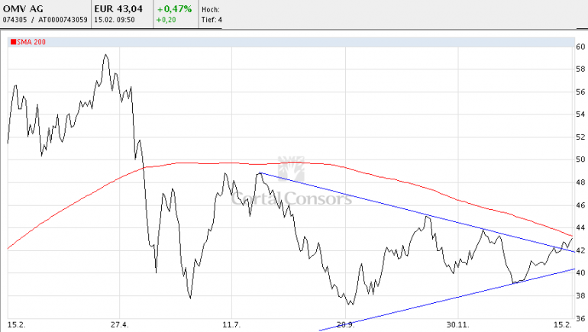This screenshot has height=332, width=588.
Task: Click the 42 price axis label
Action: click(580, 250)
